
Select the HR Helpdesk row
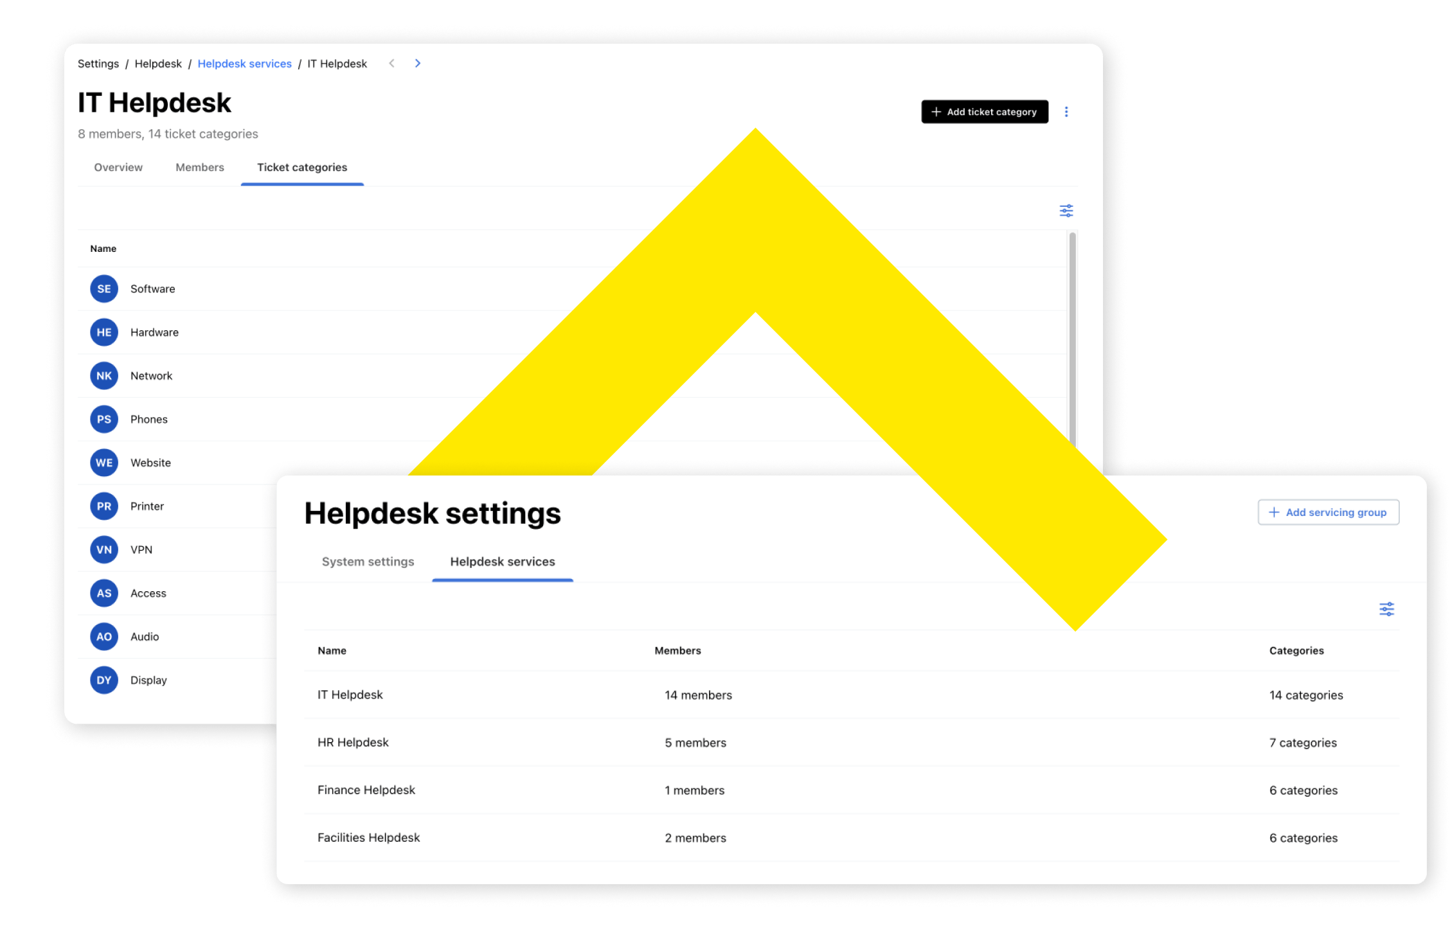(x=353, y=742)
